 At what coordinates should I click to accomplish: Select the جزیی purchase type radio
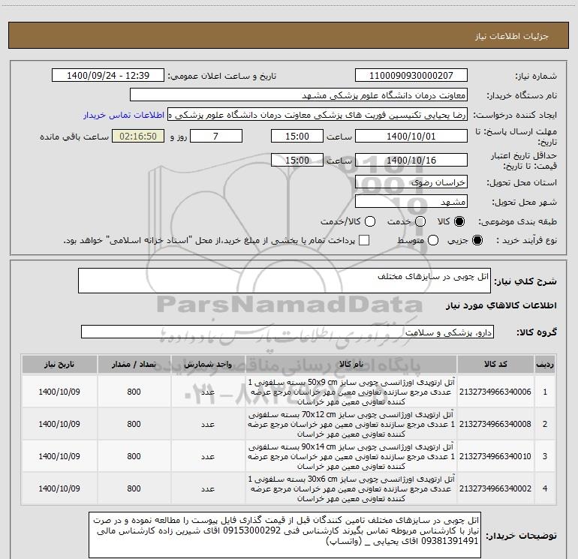point(477,241)
